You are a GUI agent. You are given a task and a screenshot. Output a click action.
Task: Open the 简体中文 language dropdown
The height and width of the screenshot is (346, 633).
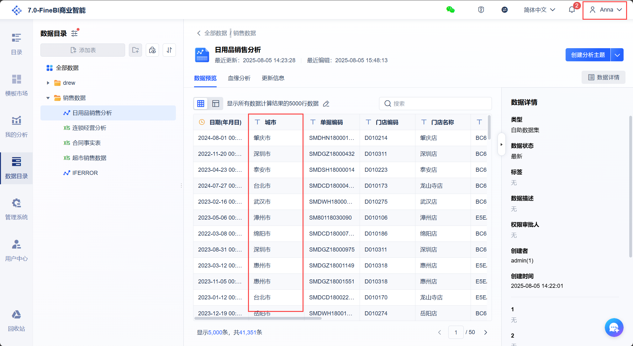539,10
